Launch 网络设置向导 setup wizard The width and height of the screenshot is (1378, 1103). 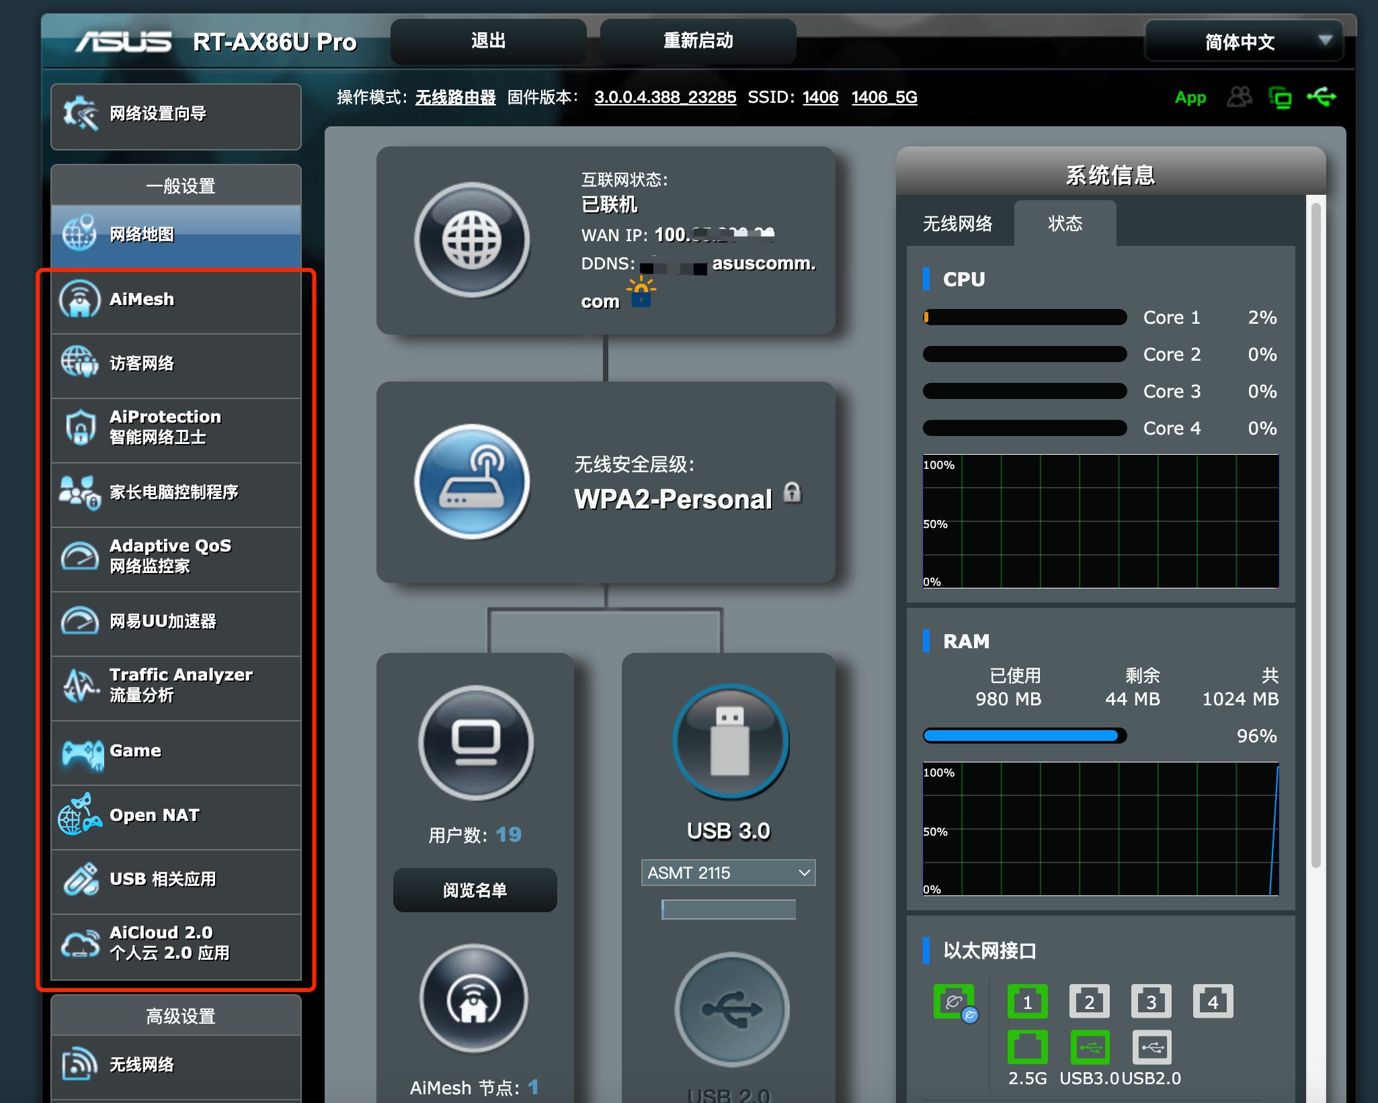(x=176, y=116)
